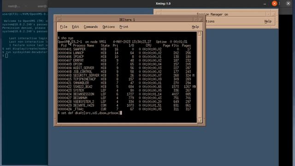The height and width of the screenshot is (166, 295).
Task: Click the SSHD22_BG42 process row
Action: point(127,87)
